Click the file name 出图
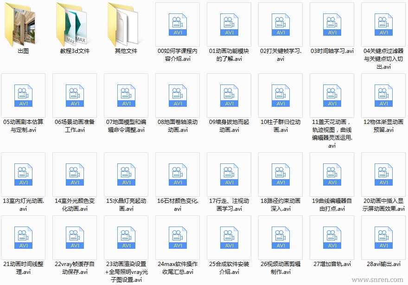The height and width of the screenshot is (285, 408). (x=23, y=51)
